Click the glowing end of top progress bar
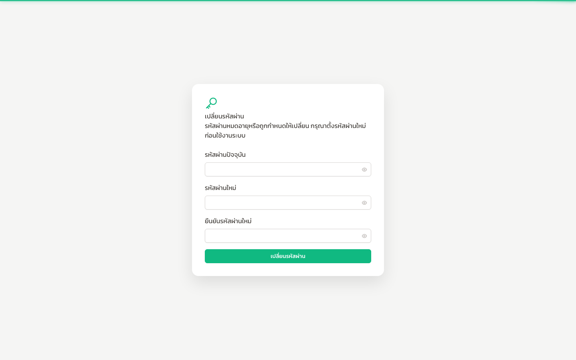This screenshot has height=360, width=576. (x=564, y=1)
